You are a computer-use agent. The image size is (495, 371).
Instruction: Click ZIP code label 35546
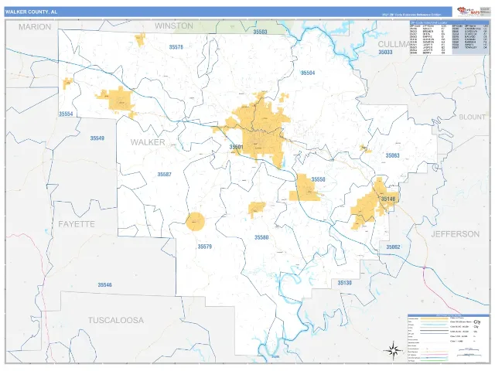(104, 285)
